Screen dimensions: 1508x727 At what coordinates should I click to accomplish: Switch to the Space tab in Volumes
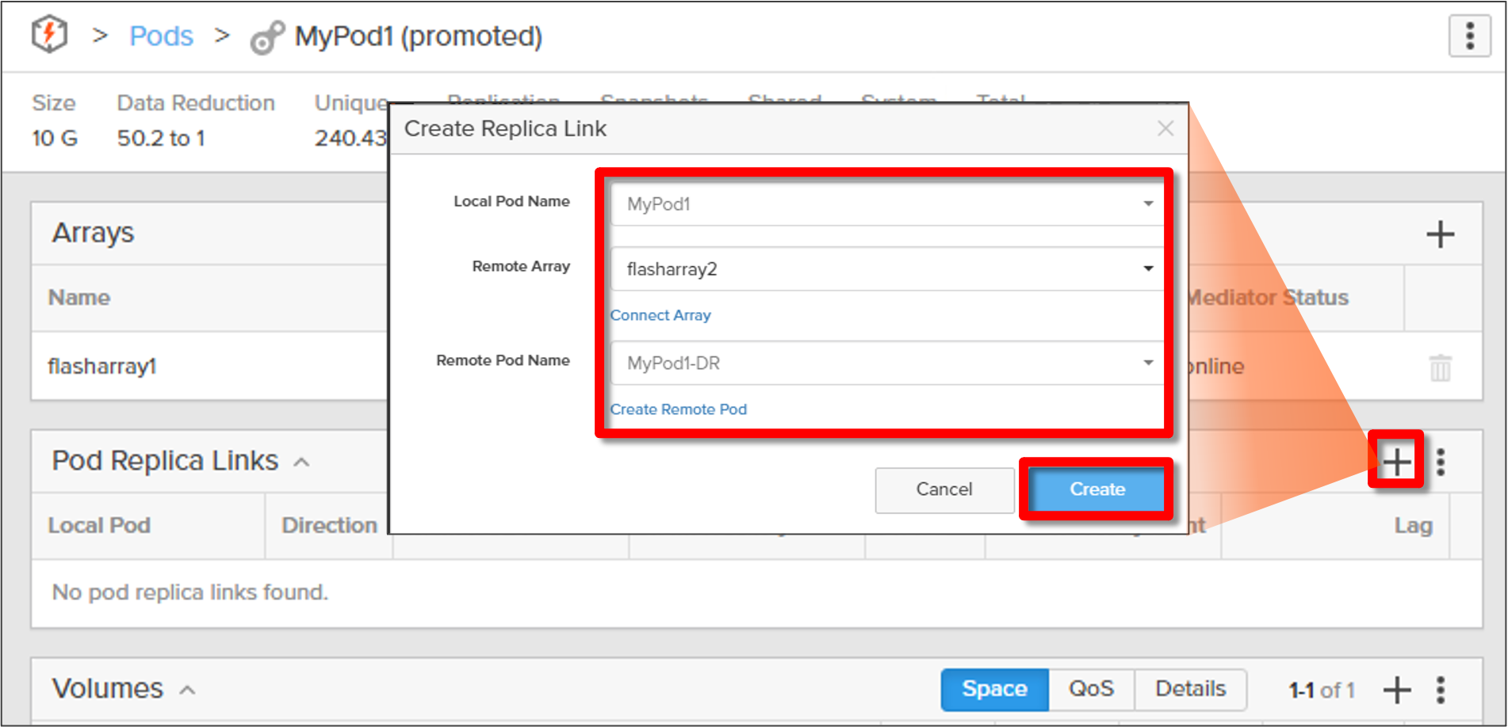pyautogui.click(x=994, y=689)
